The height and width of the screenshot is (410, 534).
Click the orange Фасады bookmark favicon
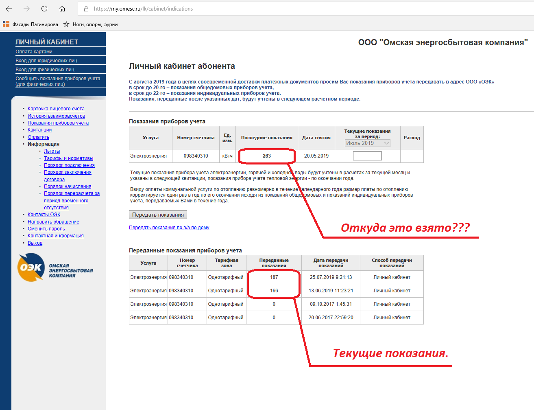(x=6, y=24)
